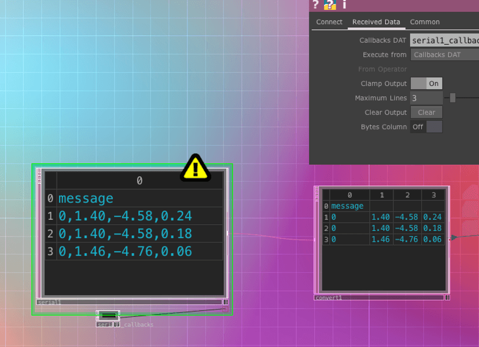Screen dimensions: 479x347
Task: Toggle Bytes Column switch
Action: point(426,127)
